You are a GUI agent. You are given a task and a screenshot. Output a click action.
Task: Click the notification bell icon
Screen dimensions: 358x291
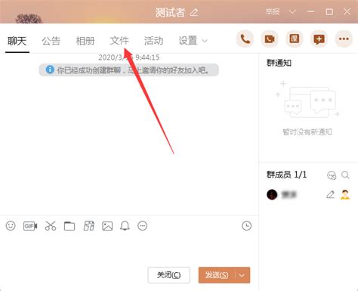[x=125, y=226]
